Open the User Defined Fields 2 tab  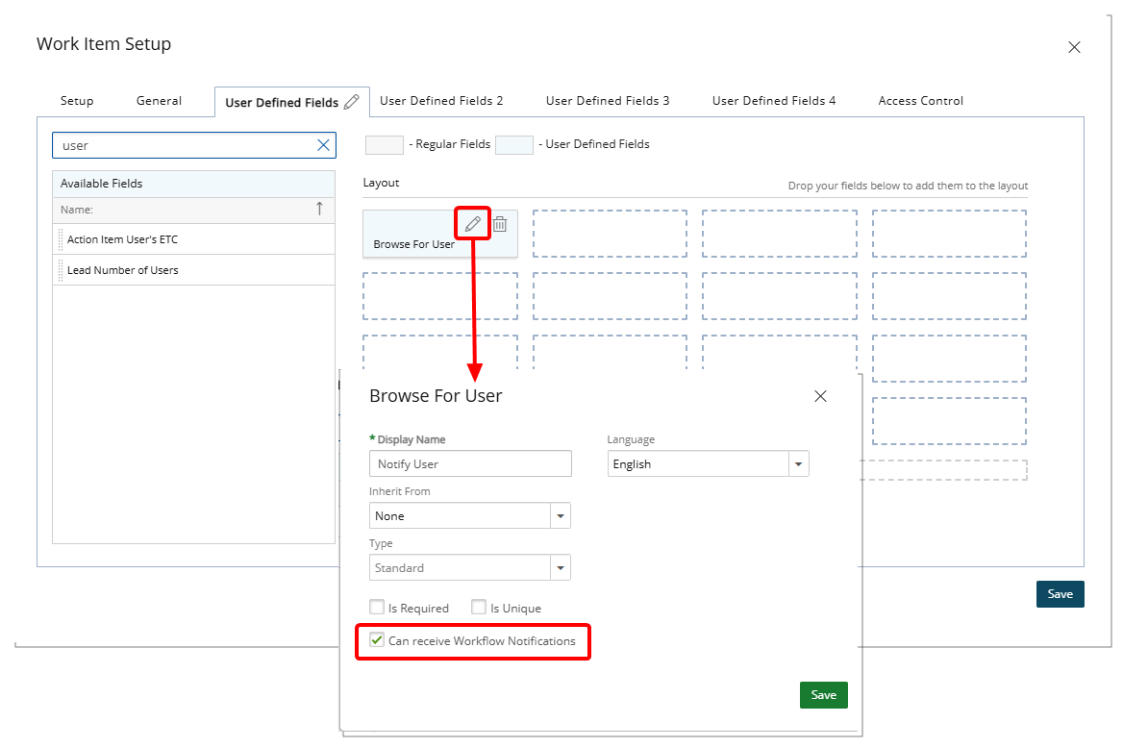441,101
